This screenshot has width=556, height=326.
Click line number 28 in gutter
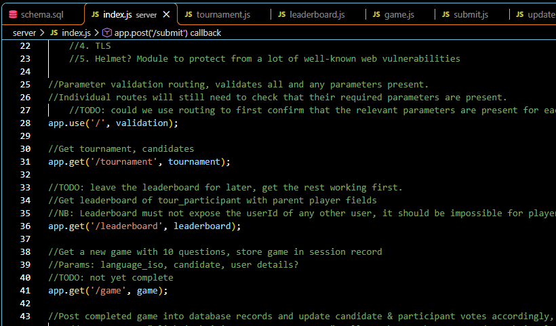pyautogui.click(x=25, y=123)
